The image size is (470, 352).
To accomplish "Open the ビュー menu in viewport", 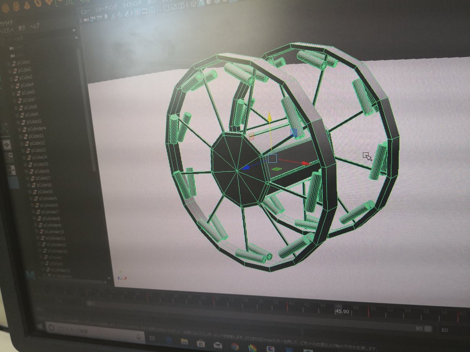I will pyautogui.click(x=85, y=13).
